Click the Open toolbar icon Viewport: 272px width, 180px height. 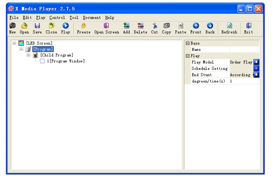coord(24,26)
